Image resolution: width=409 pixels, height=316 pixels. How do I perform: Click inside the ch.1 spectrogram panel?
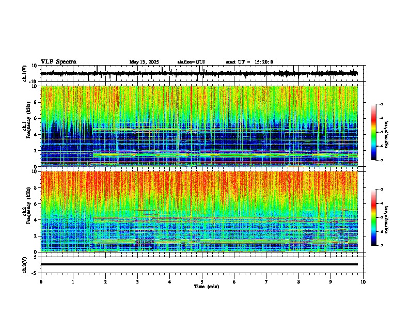tap(199, 126)
